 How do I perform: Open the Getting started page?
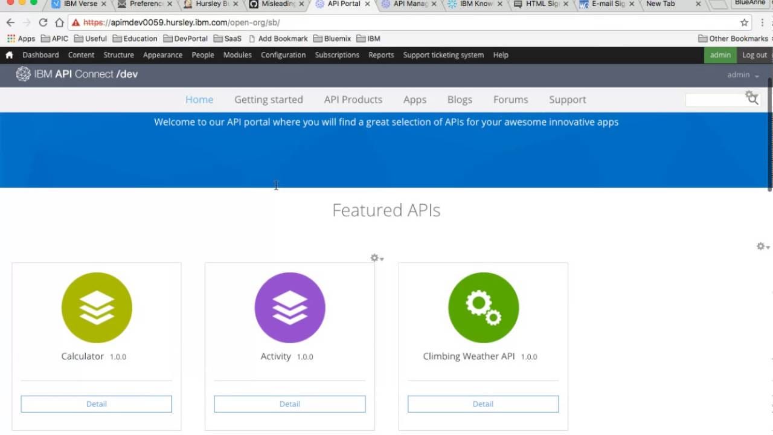click(269, 100)
